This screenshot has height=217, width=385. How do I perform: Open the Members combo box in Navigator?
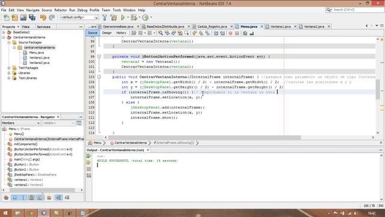coord(21,123)
